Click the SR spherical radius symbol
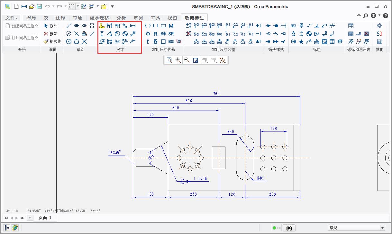392x234 pixels. coord(171,34)
